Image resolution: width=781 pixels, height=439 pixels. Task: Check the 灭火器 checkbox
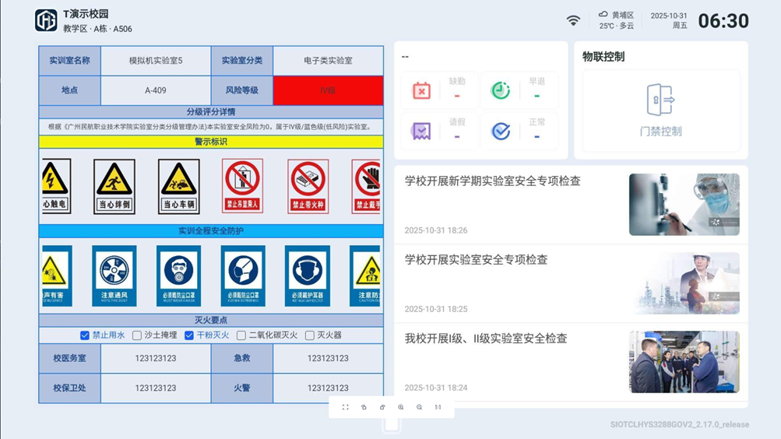(309, 335)
